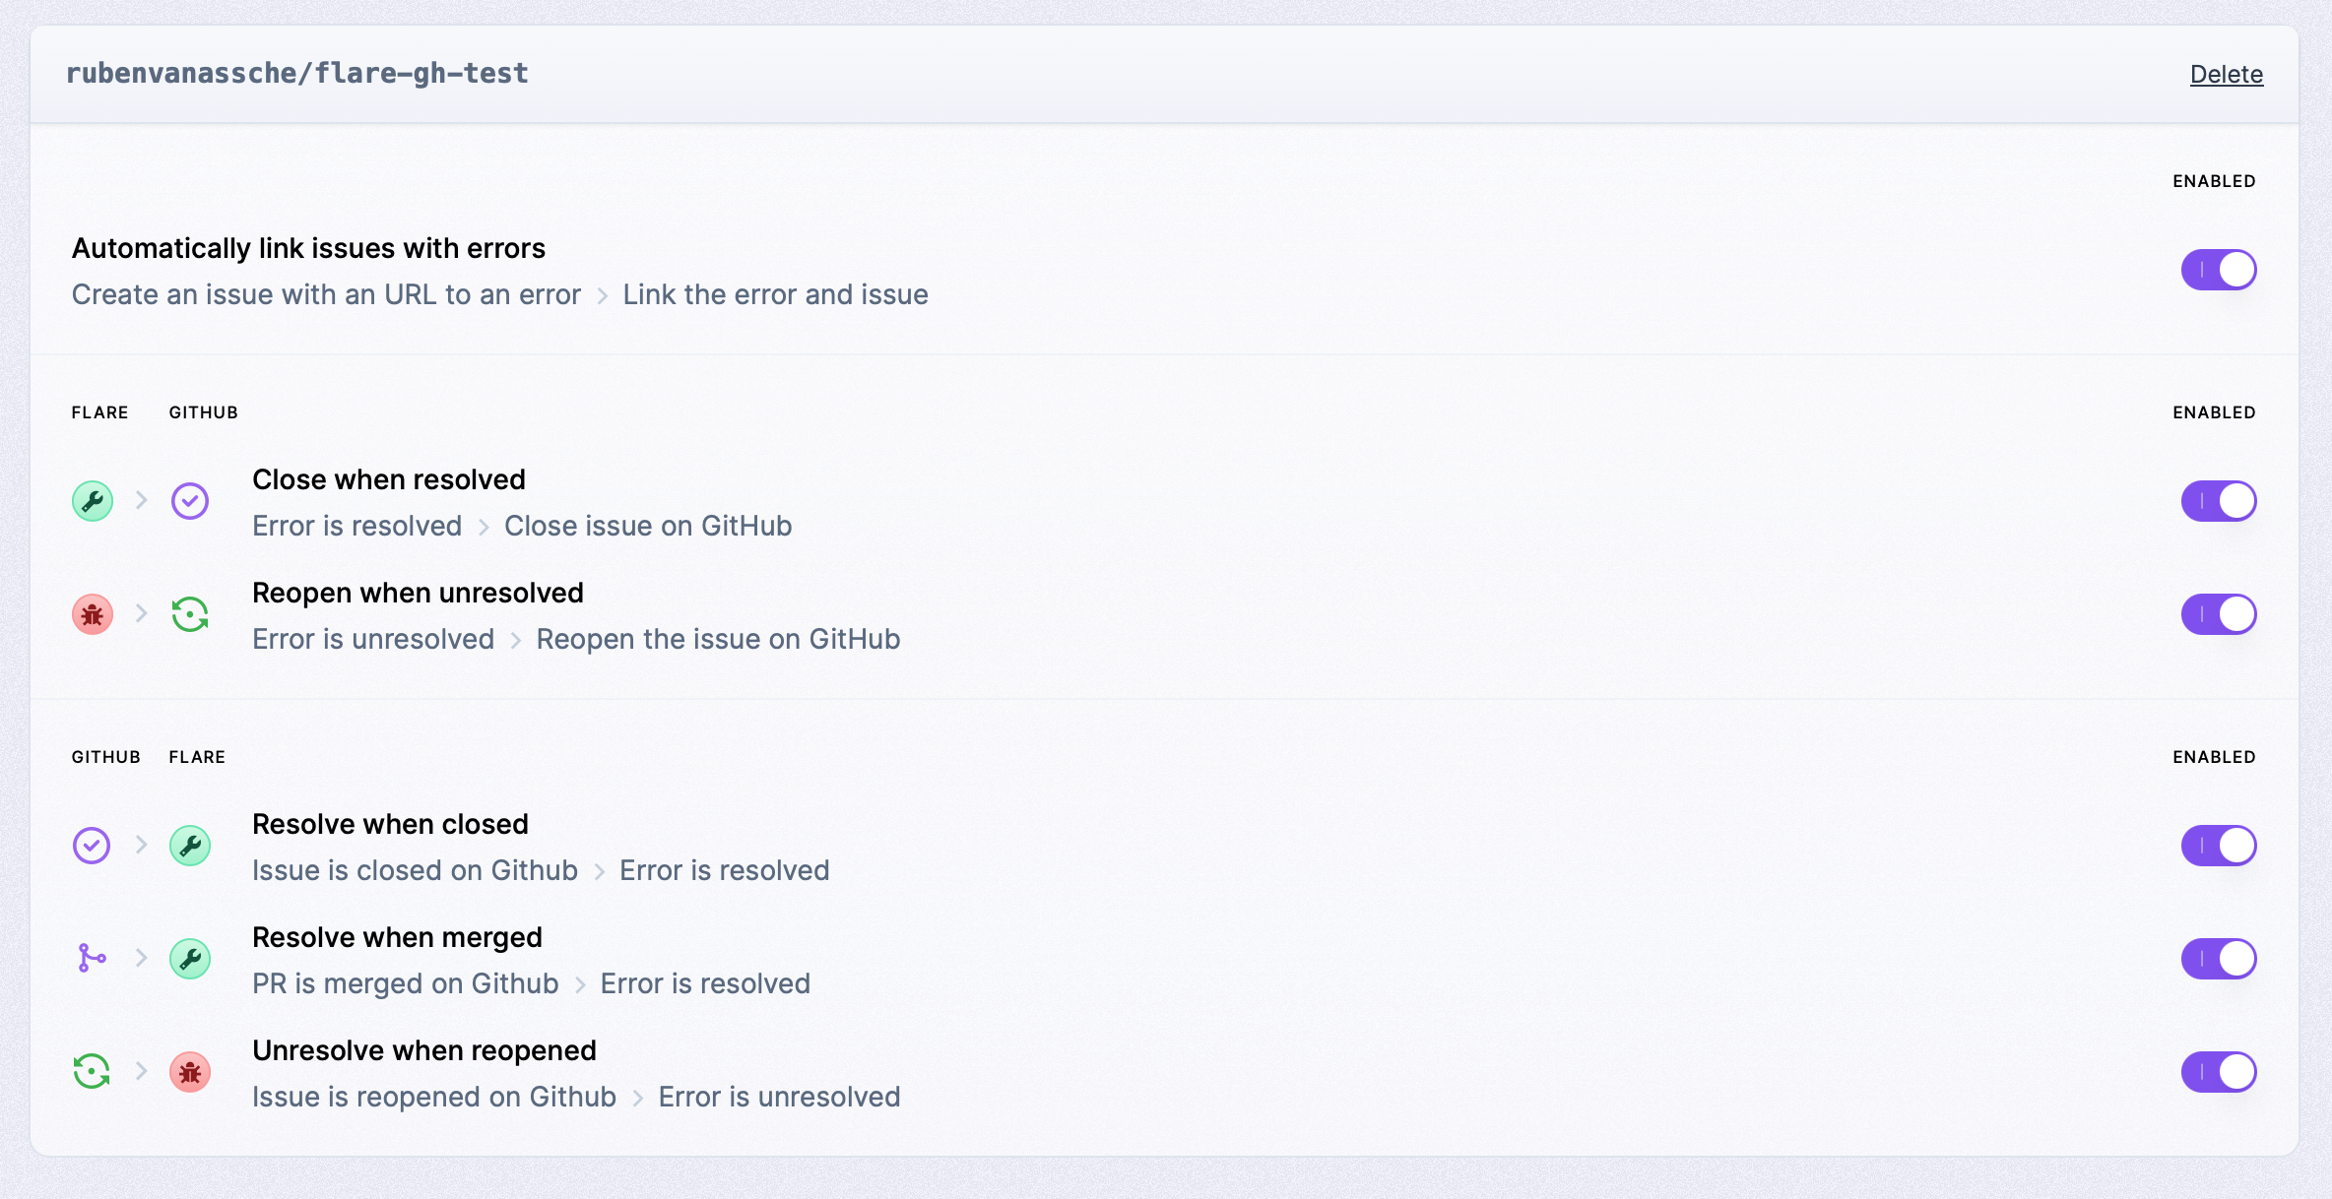
Task: Click the purple check circle icon for Resolve when closed
Action: 91,845
